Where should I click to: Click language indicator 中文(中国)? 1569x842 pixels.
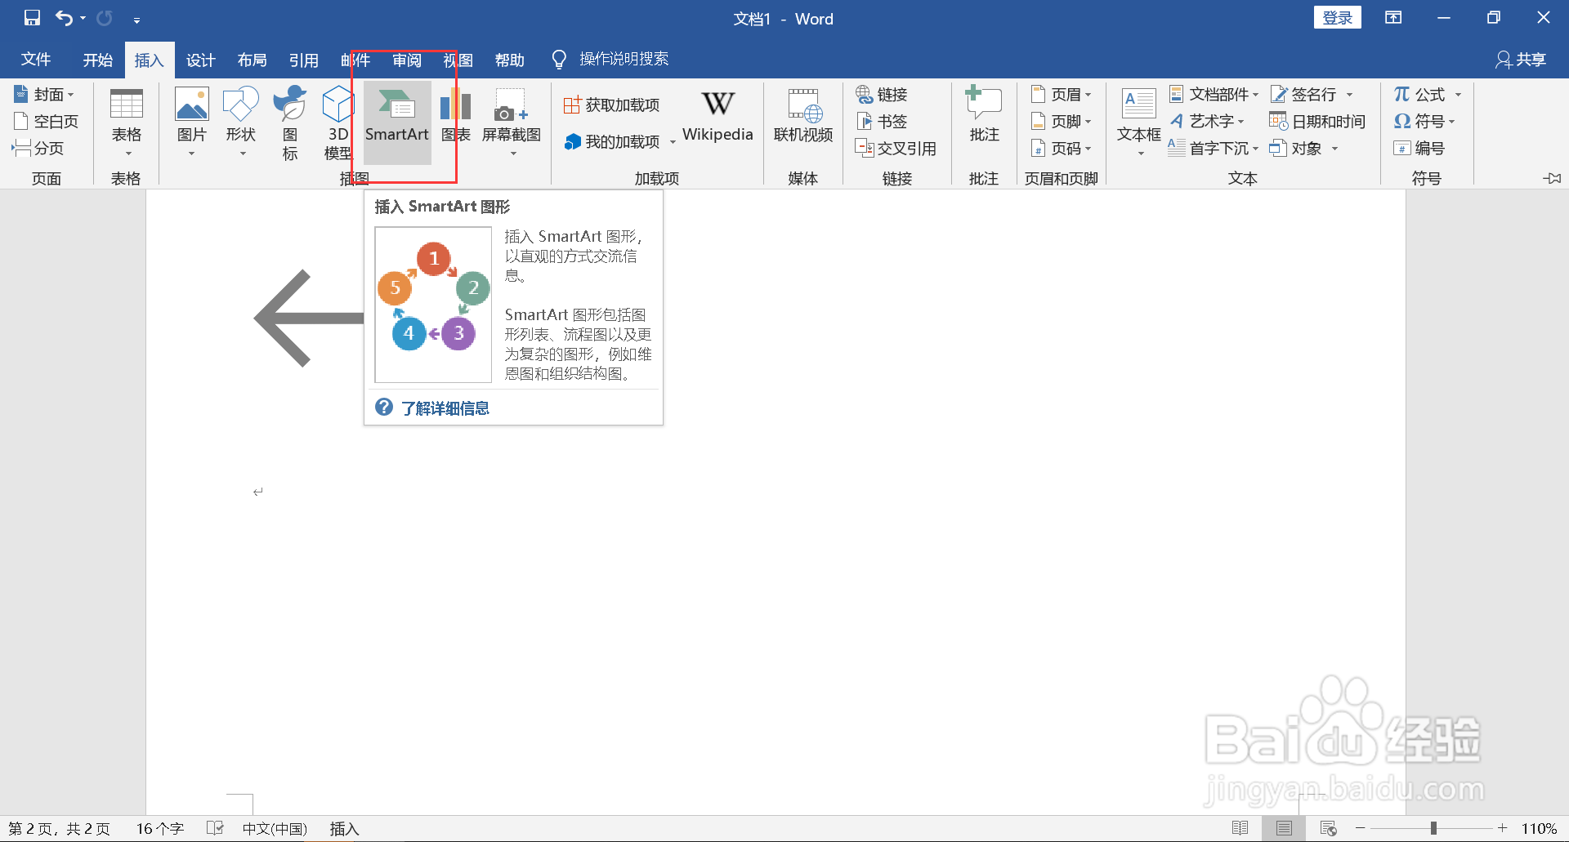click(275, 828)
